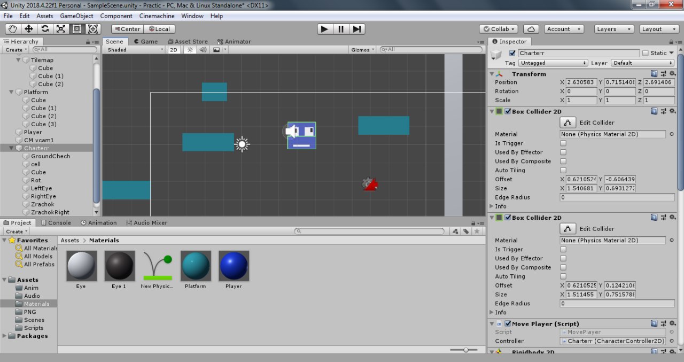Select the Hand tool
The height and width of the screenshot is (362, 684).
(13, 29)
